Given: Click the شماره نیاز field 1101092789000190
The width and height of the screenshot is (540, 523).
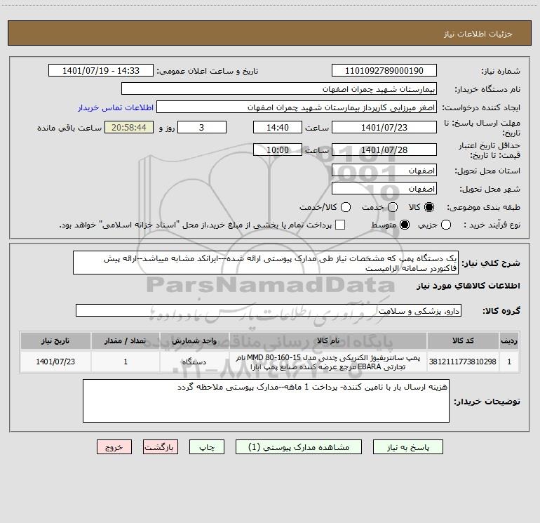Looking at the screenshot, I should [384, 71].
